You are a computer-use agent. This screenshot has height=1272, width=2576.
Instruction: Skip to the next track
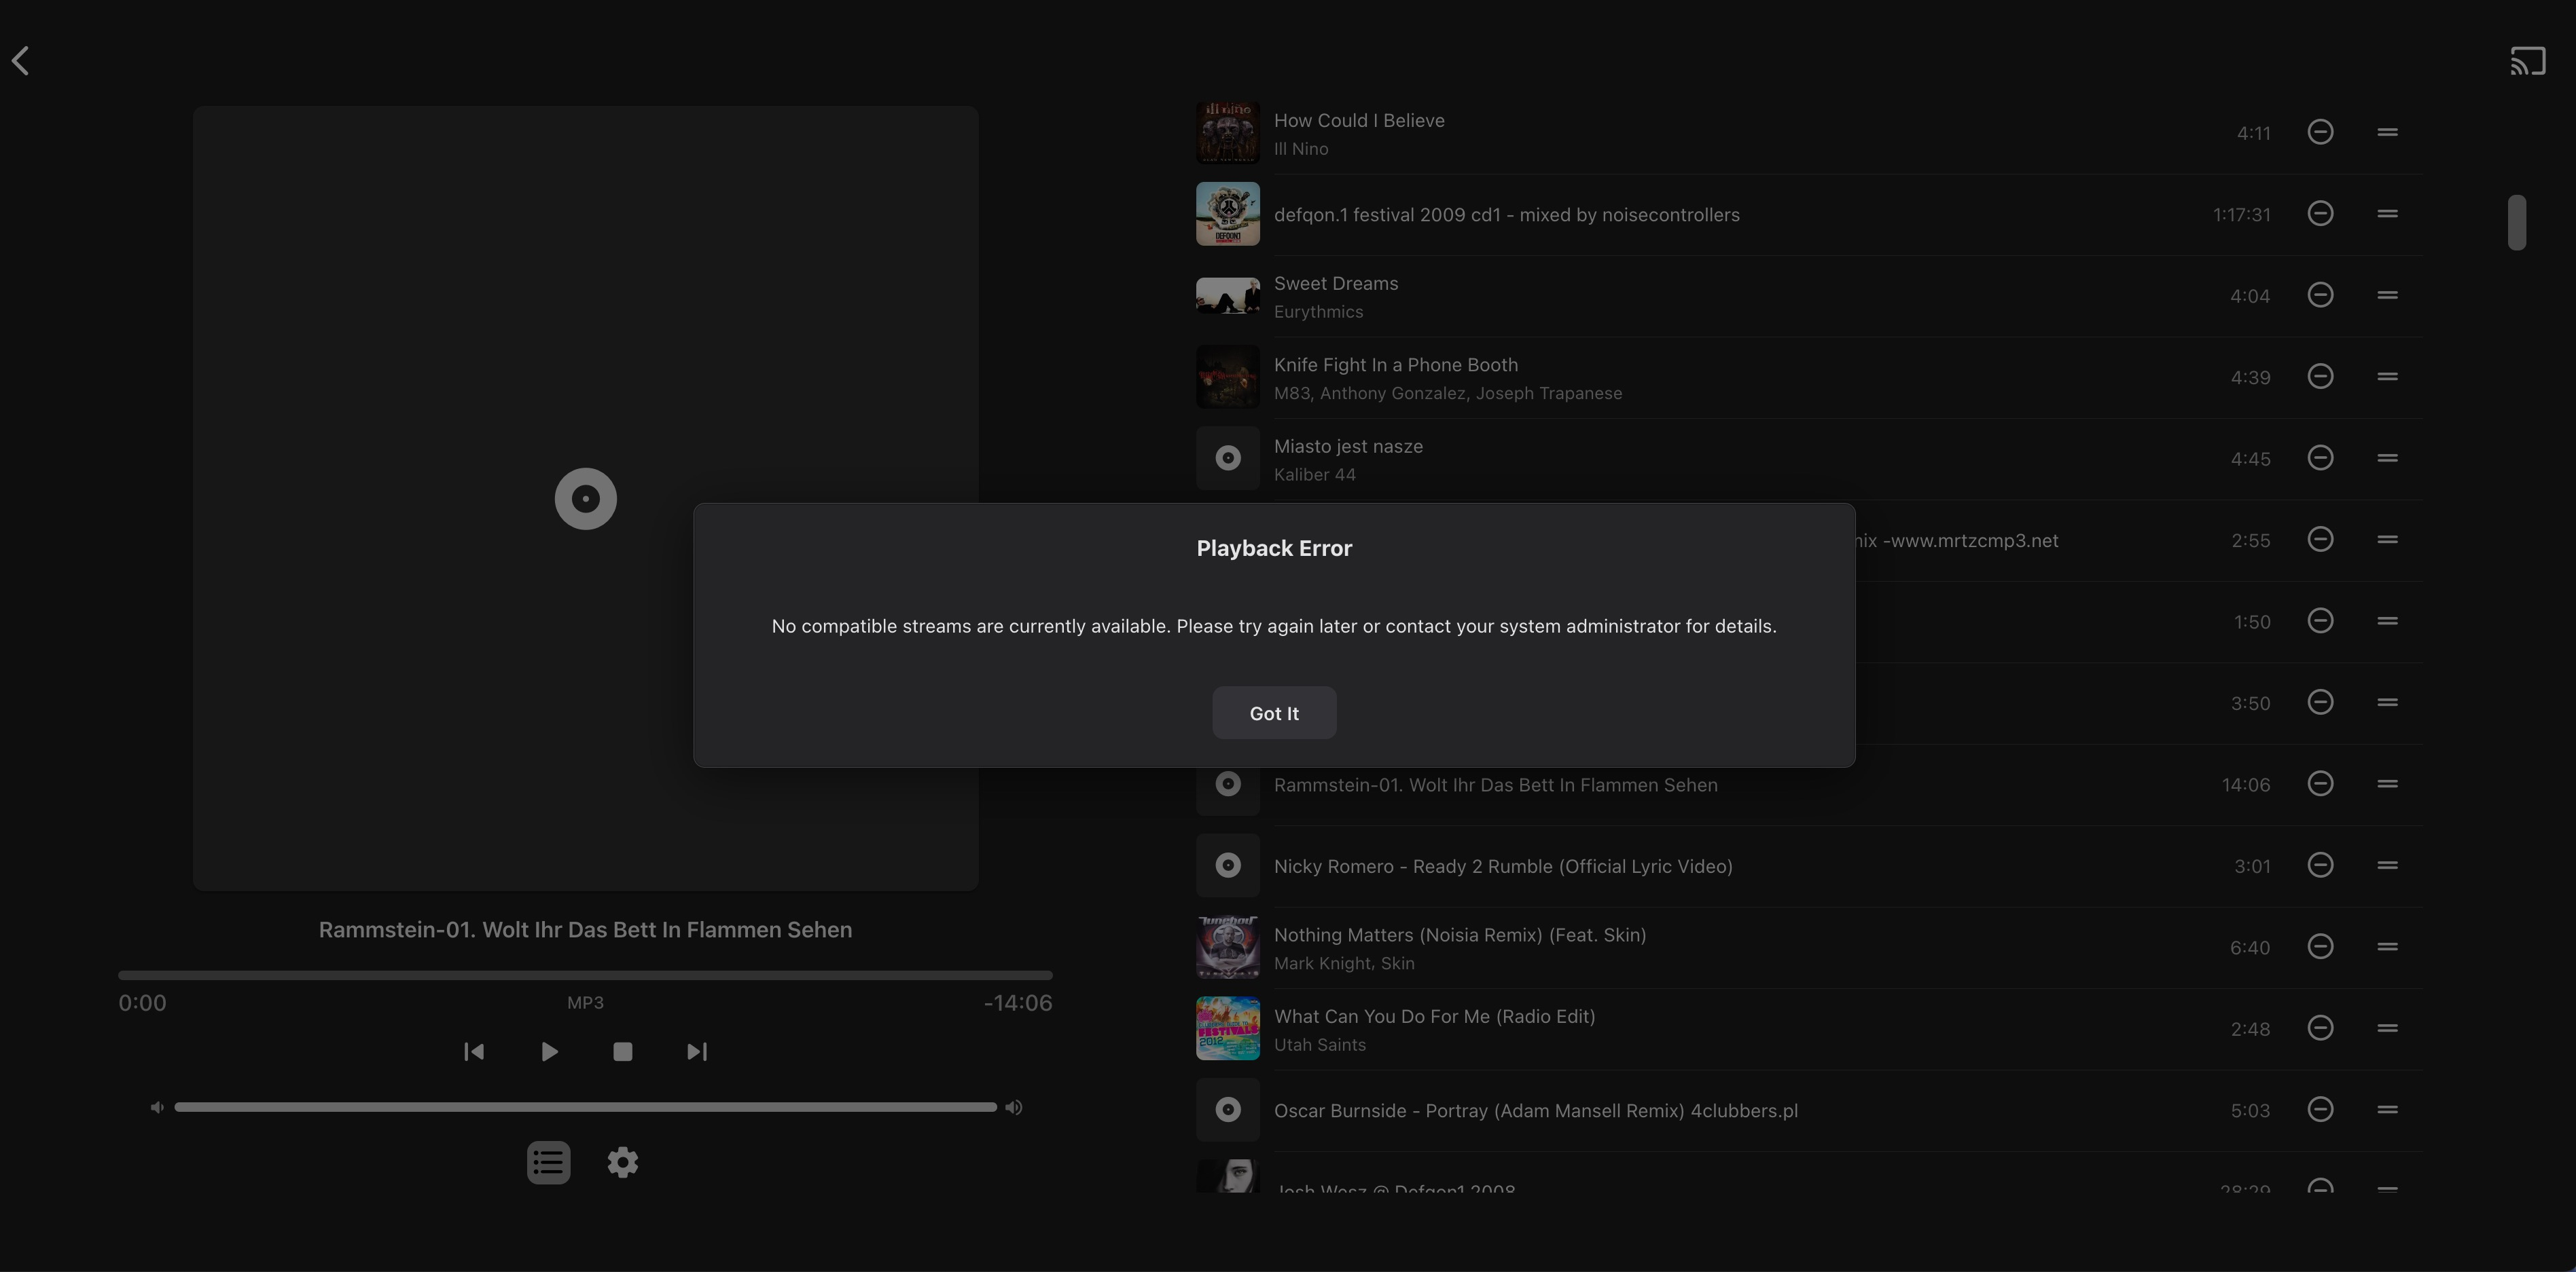697,1051
